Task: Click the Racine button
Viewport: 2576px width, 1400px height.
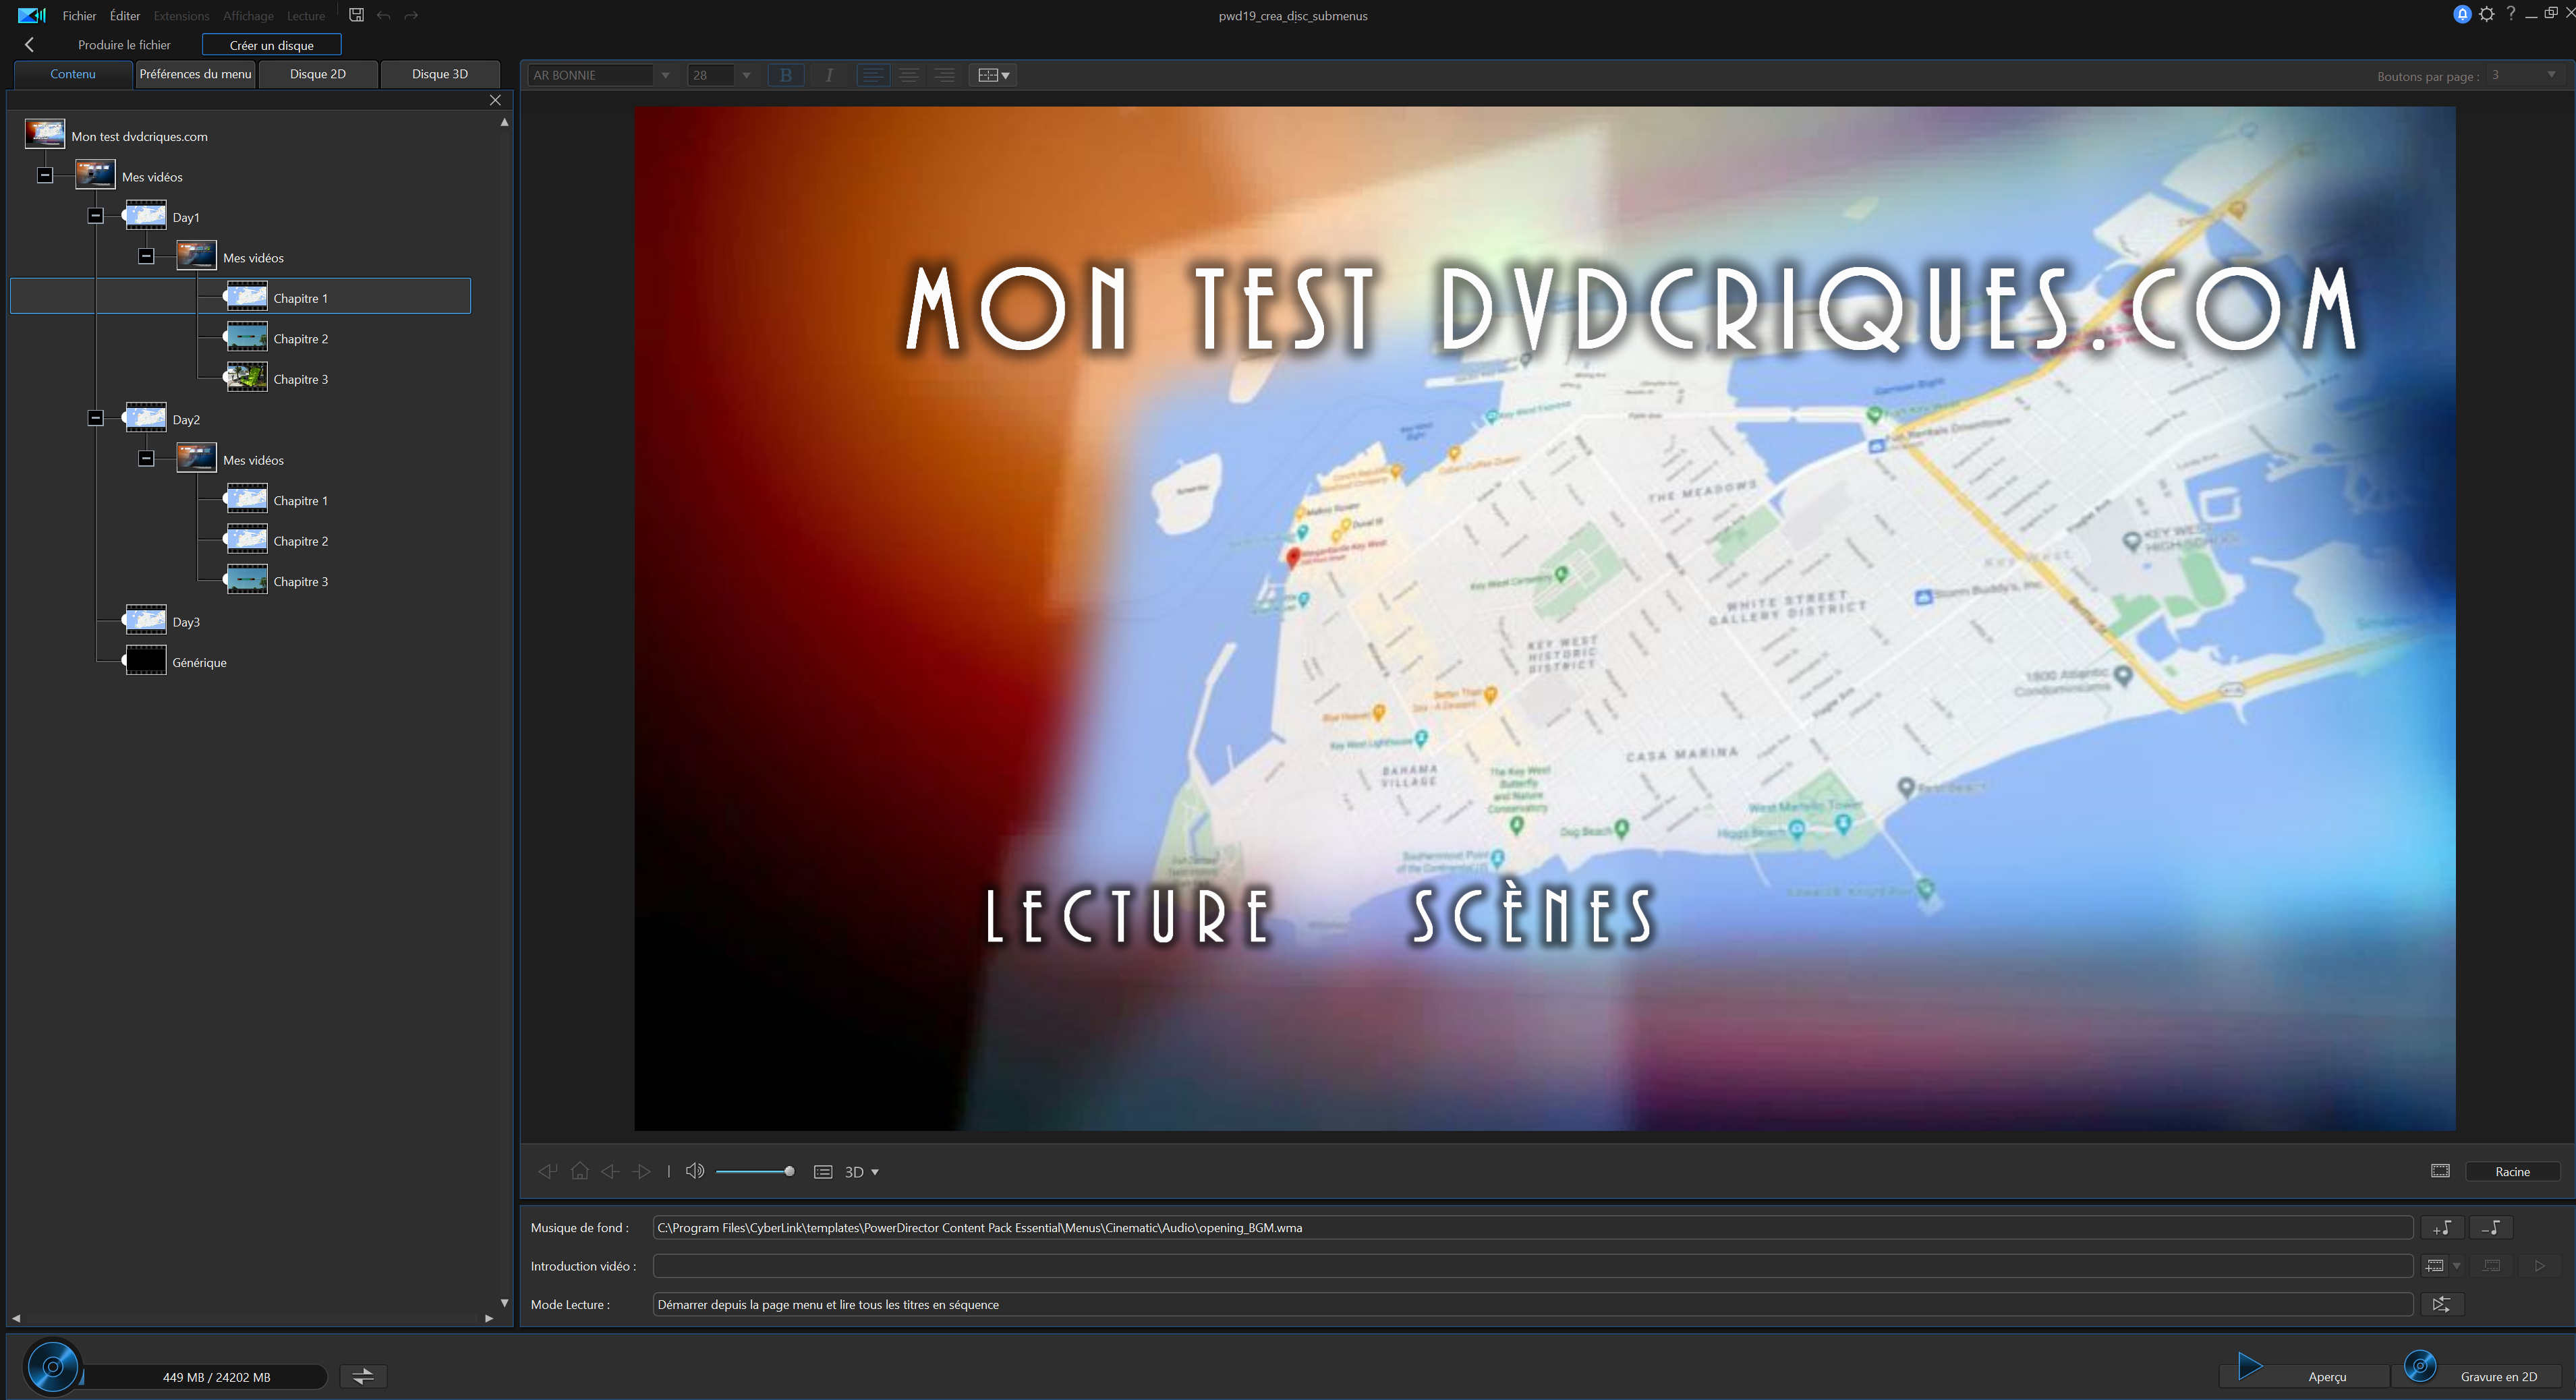Action: point(2512,1171)
